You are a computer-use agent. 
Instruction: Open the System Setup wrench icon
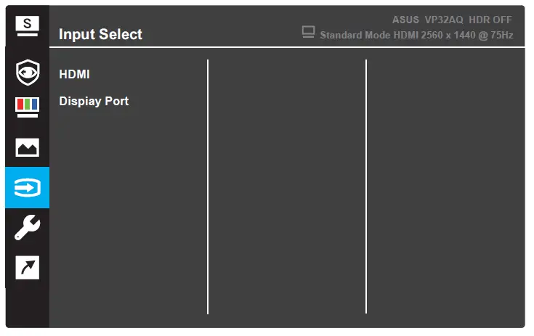pyautogui.click(x=27, y=228)
